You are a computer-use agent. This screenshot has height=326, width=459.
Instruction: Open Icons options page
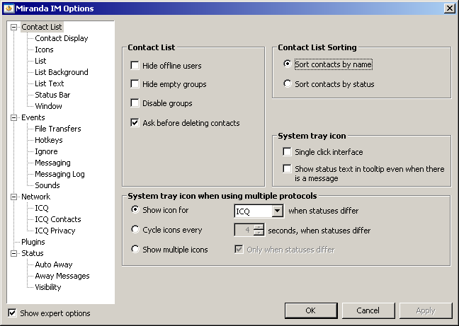44,50
